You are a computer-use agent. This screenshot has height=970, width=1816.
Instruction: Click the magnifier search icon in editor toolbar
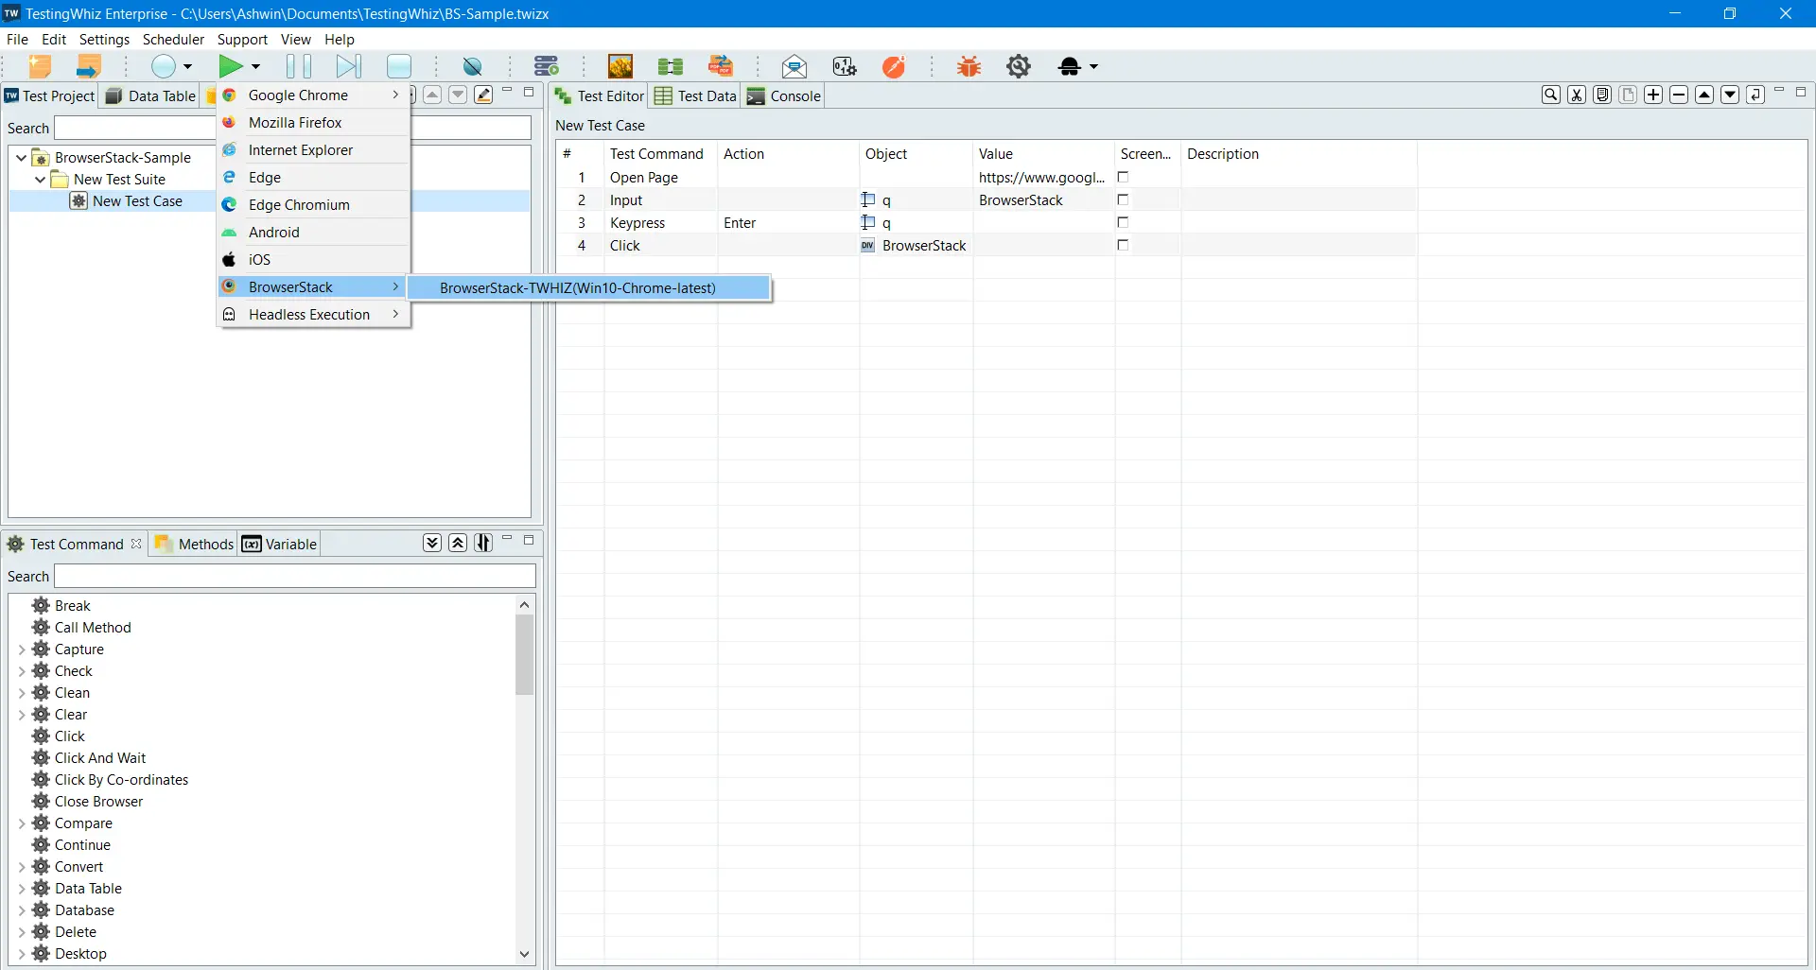click(x=1551, y=95)
